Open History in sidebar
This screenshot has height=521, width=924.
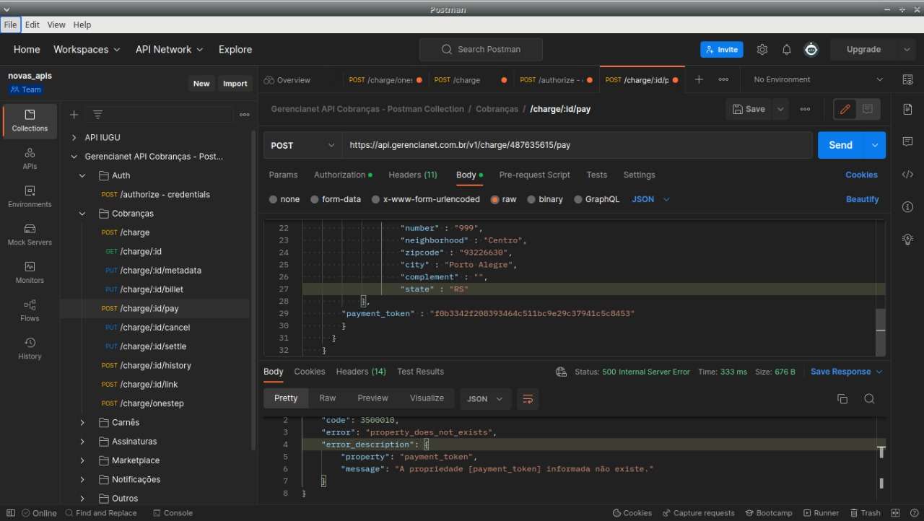pyautogui.click(x=30, y=349)
